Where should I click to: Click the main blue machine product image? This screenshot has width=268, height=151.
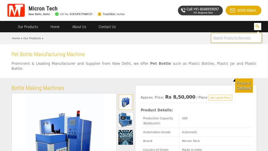coord(64,122)
